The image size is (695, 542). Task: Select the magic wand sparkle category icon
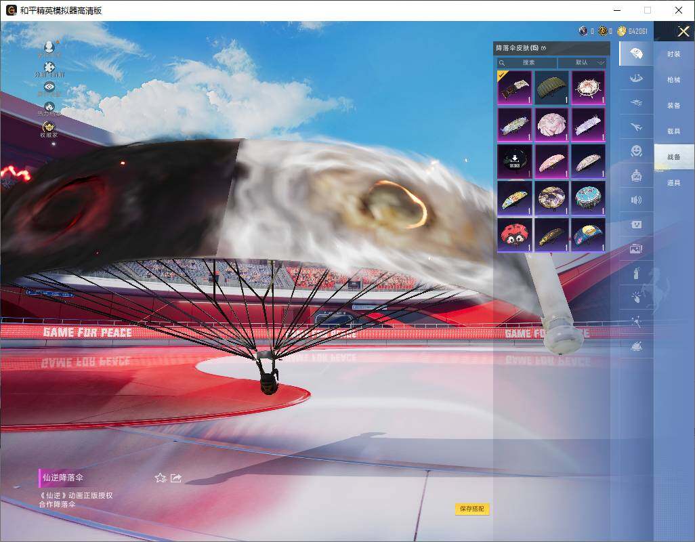coord(636,322)
